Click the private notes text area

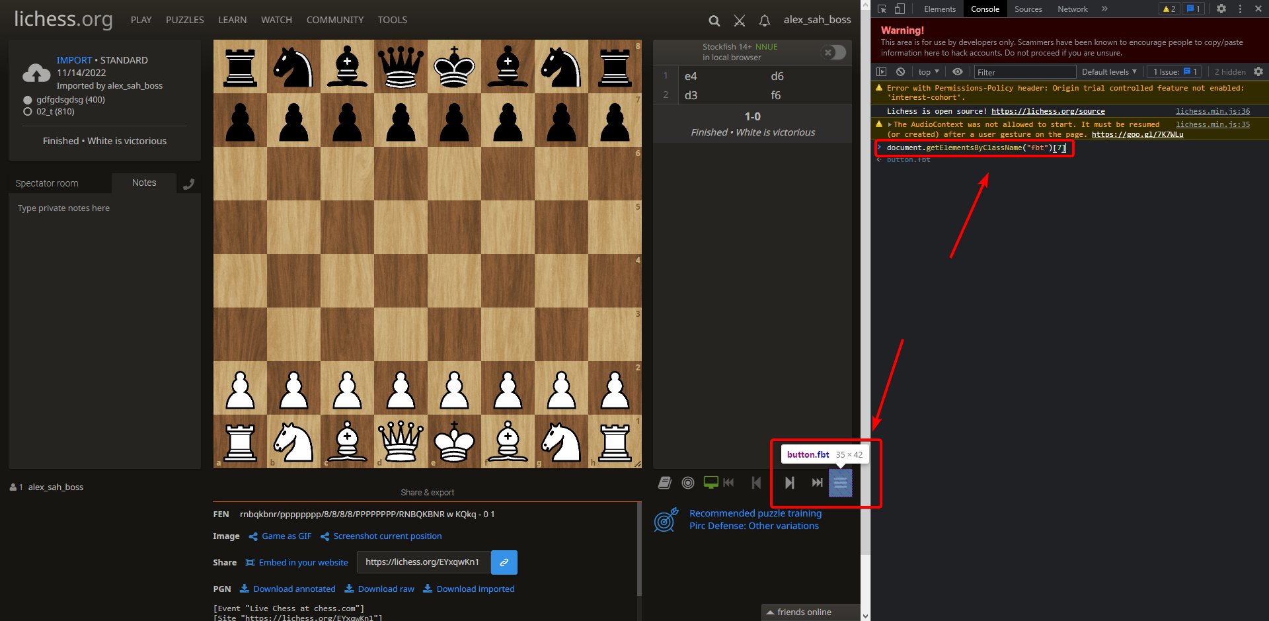click(x=104, y=331)
